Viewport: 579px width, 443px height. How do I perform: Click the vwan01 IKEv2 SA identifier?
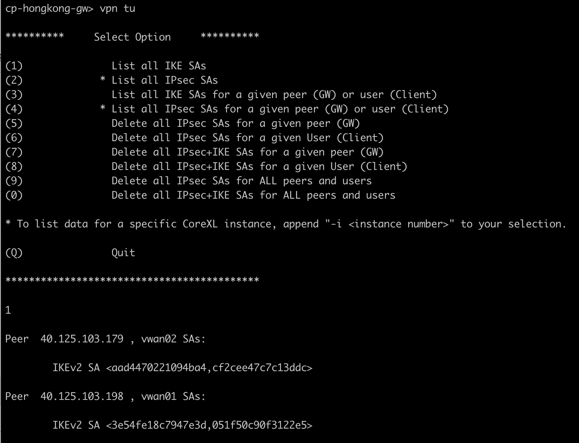click(209, 425)
